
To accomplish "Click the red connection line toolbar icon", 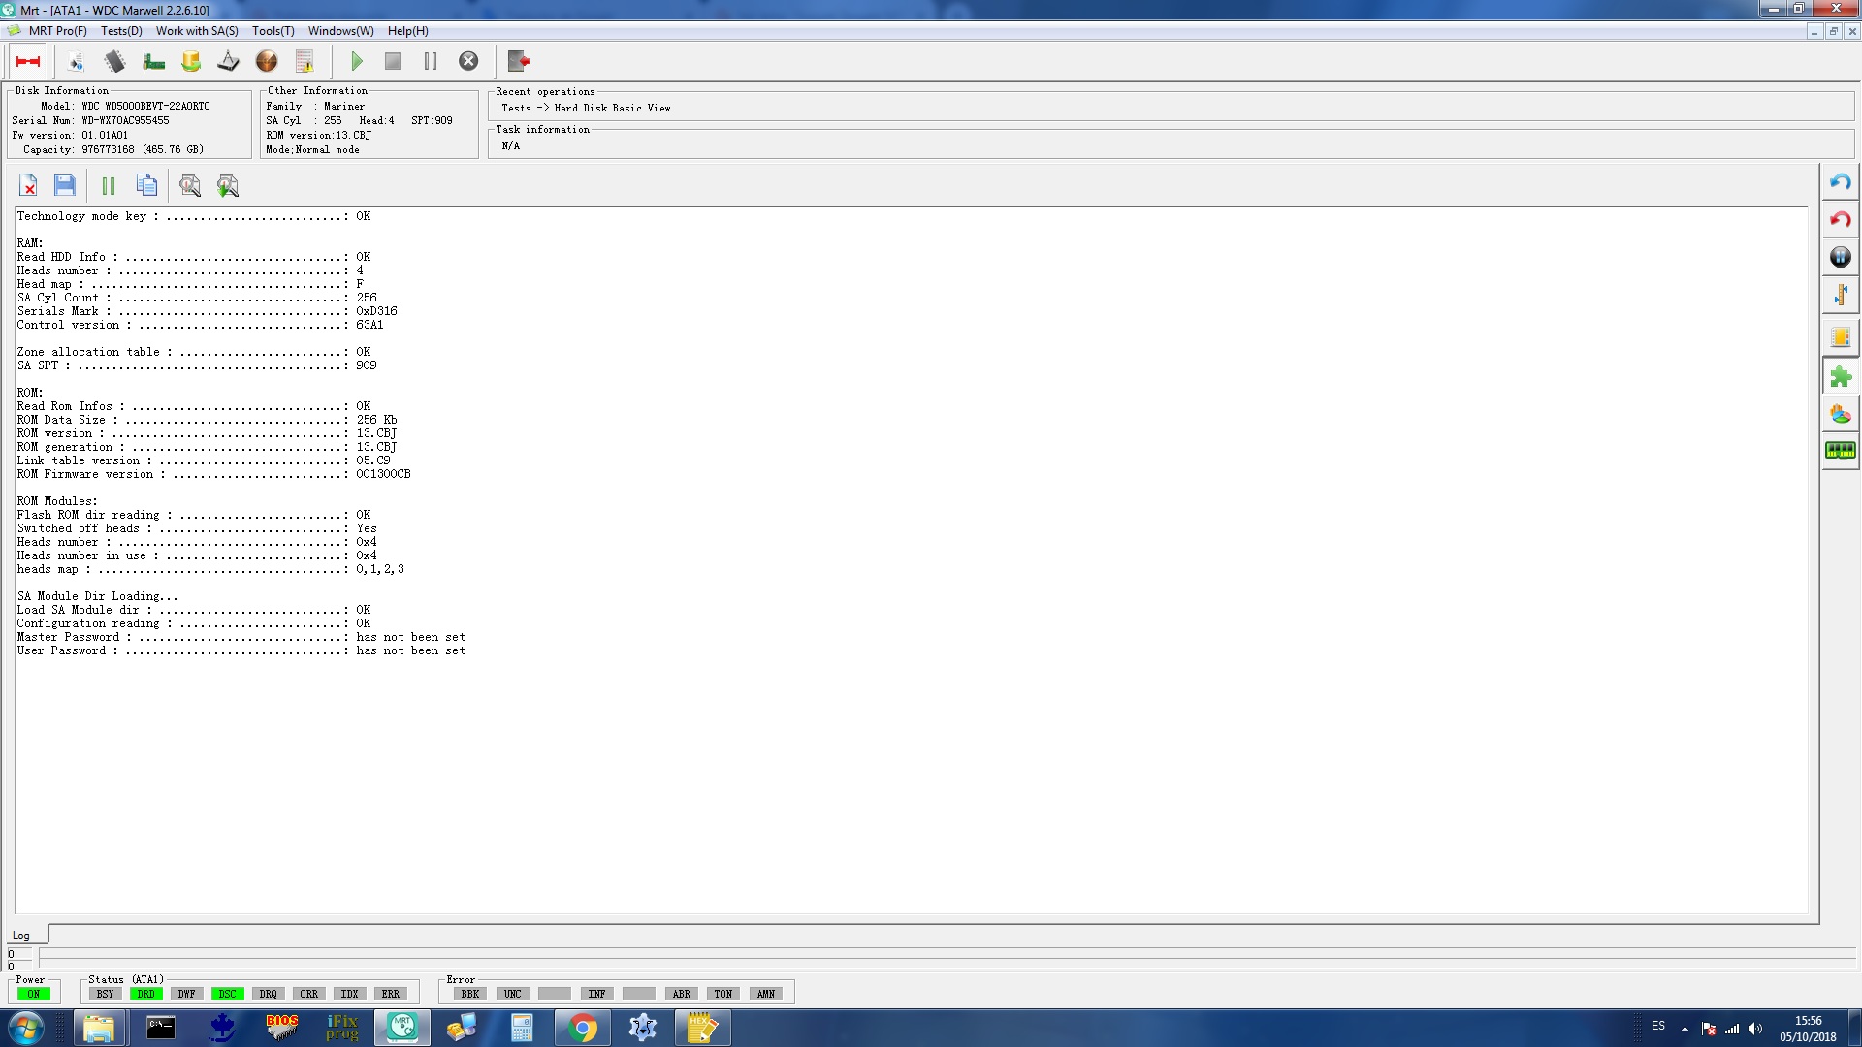I will coord(28,61).
